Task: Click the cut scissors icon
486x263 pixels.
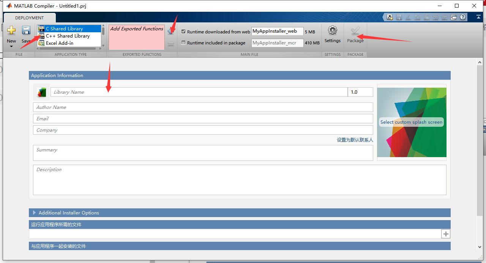Action: coord(408,17)
